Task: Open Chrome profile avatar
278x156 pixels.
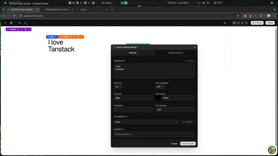Action: [x=269, y=16]
